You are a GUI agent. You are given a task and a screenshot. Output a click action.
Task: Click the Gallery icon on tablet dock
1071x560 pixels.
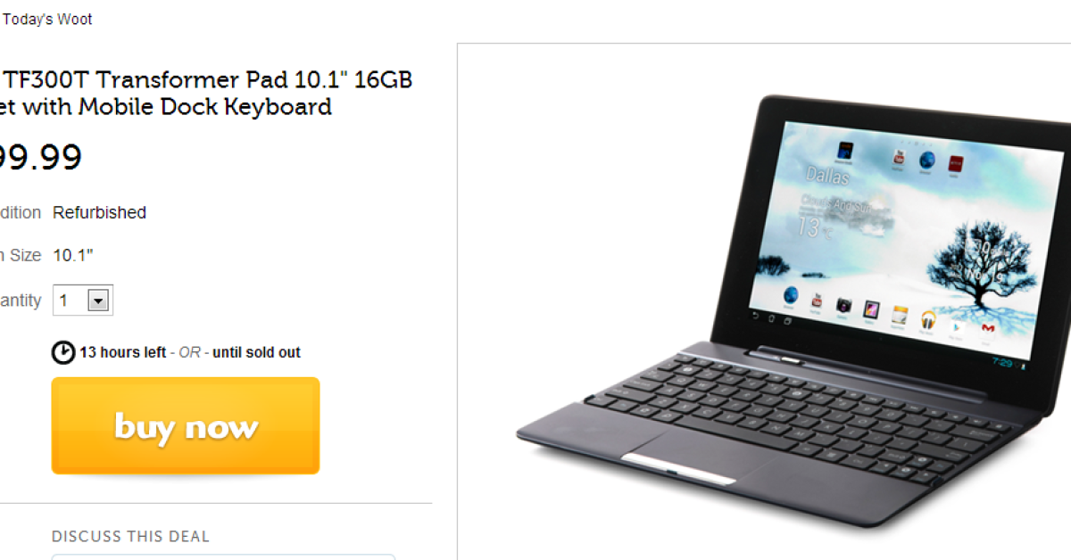(871, 310)
